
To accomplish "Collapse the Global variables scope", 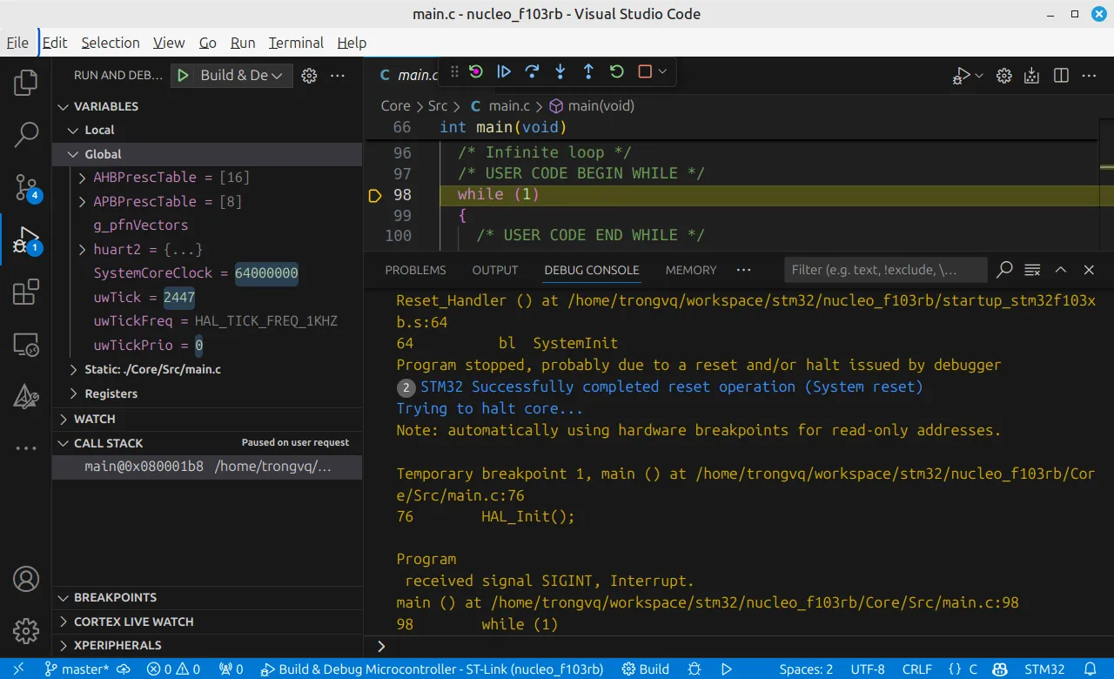I will [x=207, y=154].
